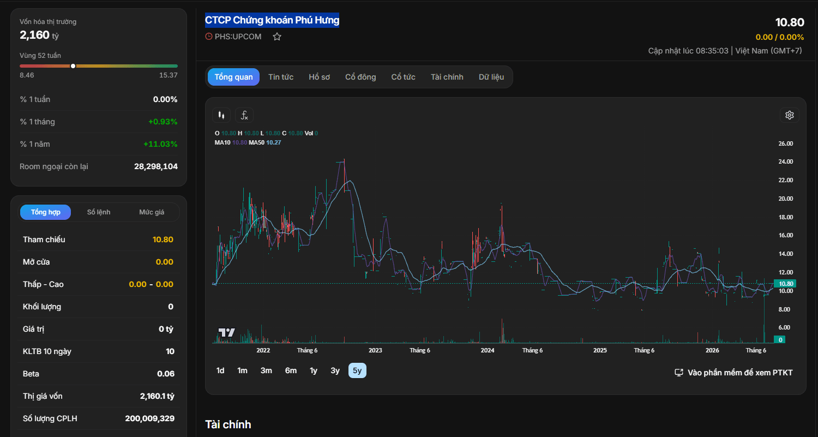The width and height of the screenshot is (818, 437).
Task: Open the fx indicators icon
Action: point(244,115)
